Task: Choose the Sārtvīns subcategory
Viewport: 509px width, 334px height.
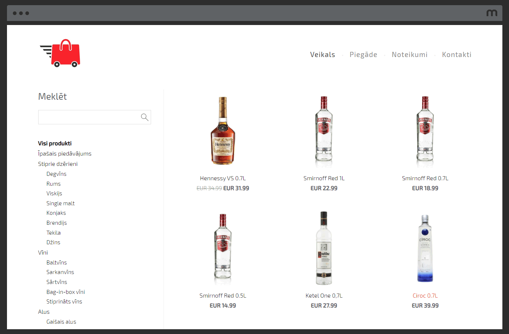Action: point(57,282)
